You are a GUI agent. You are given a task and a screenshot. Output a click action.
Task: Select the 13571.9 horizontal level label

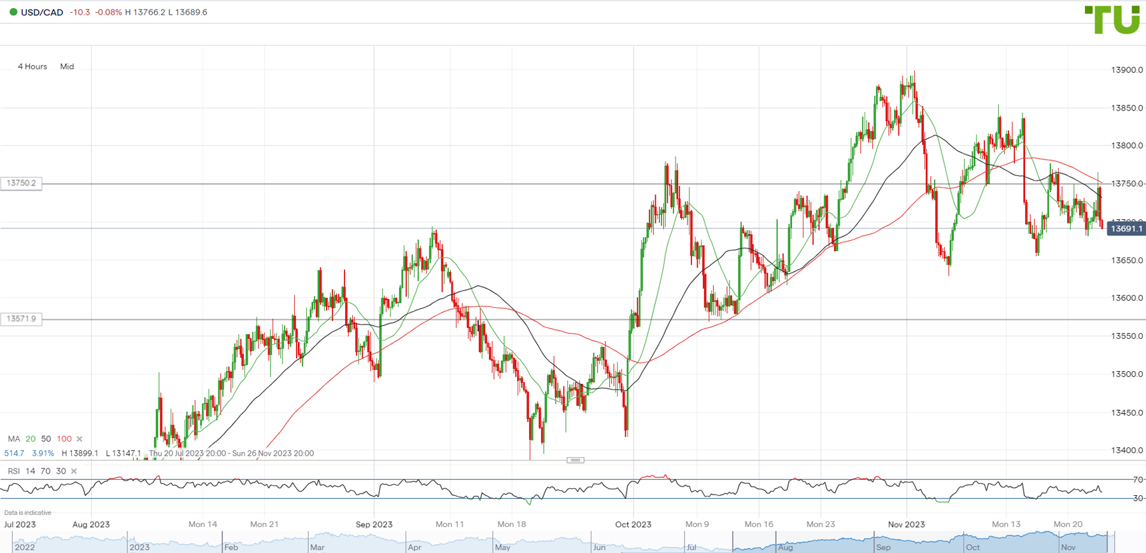tap(22, 318)
